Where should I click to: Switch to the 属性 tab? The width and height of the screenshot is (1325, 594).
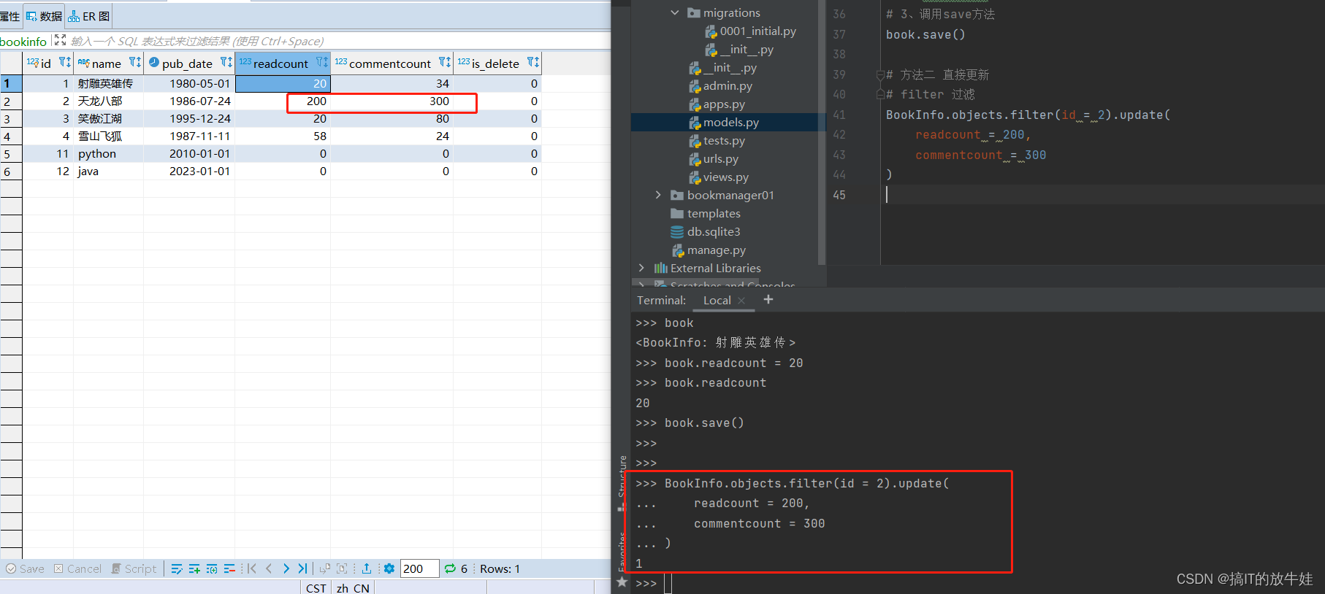10,16
